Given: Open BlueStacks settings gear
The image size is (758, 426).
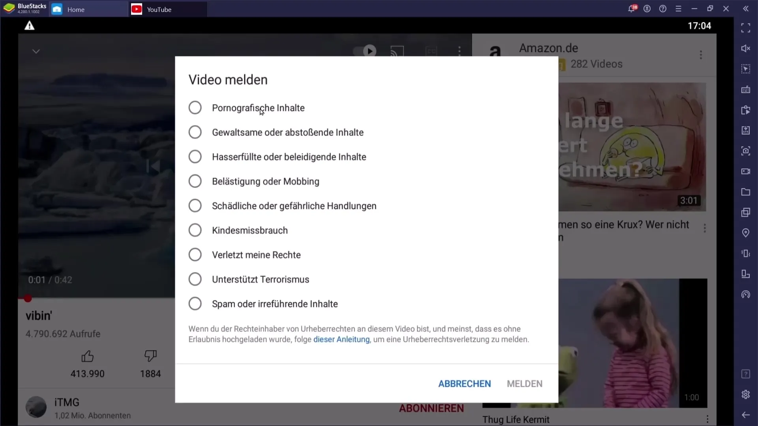Looking at the screenshot, I should tap(746, 394).
